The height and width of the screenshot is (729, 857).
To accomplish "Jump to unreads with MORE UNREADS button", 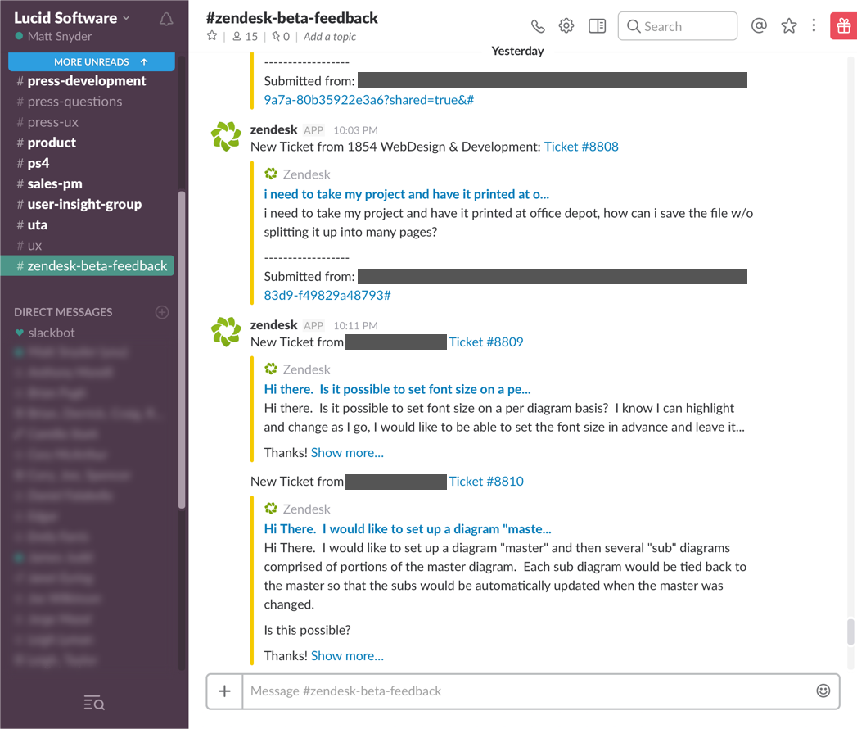I will (x=90, y=61).
